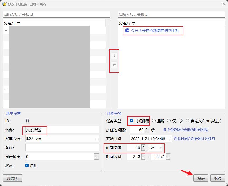Decrease the 22 点 end hour
Image resolution: width=228 pixels, height=186 pixels.
(168, 158)
